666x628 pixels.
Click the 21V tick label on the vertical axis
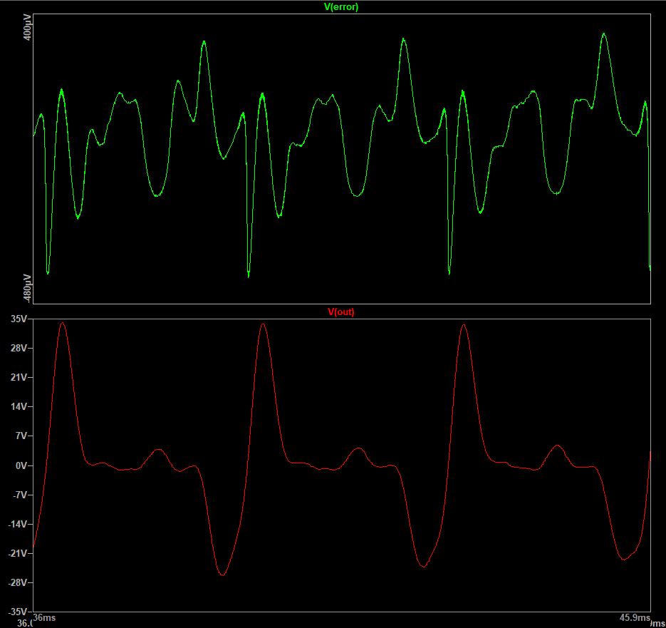pyautogui.click(x=19, y=378)
